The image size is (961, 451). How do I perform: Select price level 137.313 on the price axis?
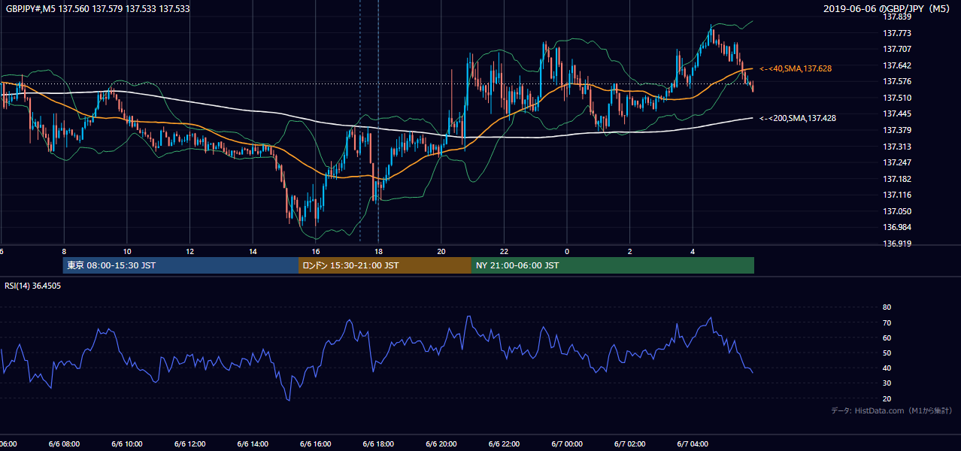tap(896, 147)
